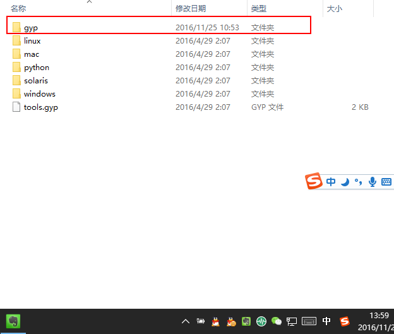The height and width of the screenshot is (334, 394).
Task: Select the tools.gyp file icon
Action: pos(16,107)
